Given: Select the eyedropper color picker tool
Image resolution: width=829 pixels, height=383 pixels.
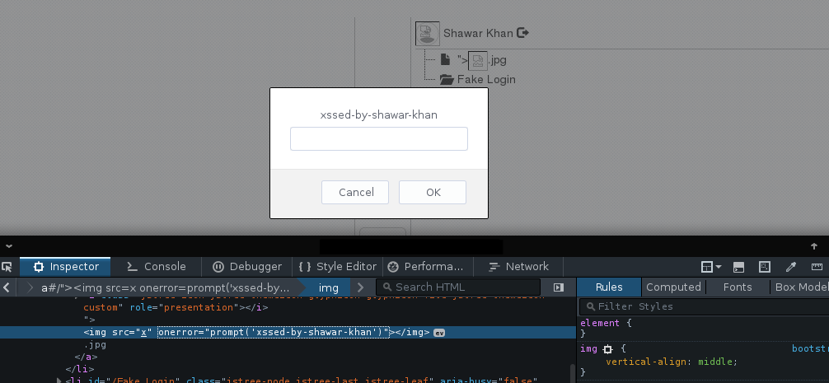Looking at the screenshot, I should [x=791, y=267].
